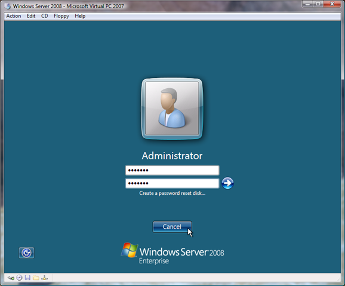The width and height of the screenshot is (345, 286).
Task: Maximize the Virtual PC window
Action: point(318,4)
